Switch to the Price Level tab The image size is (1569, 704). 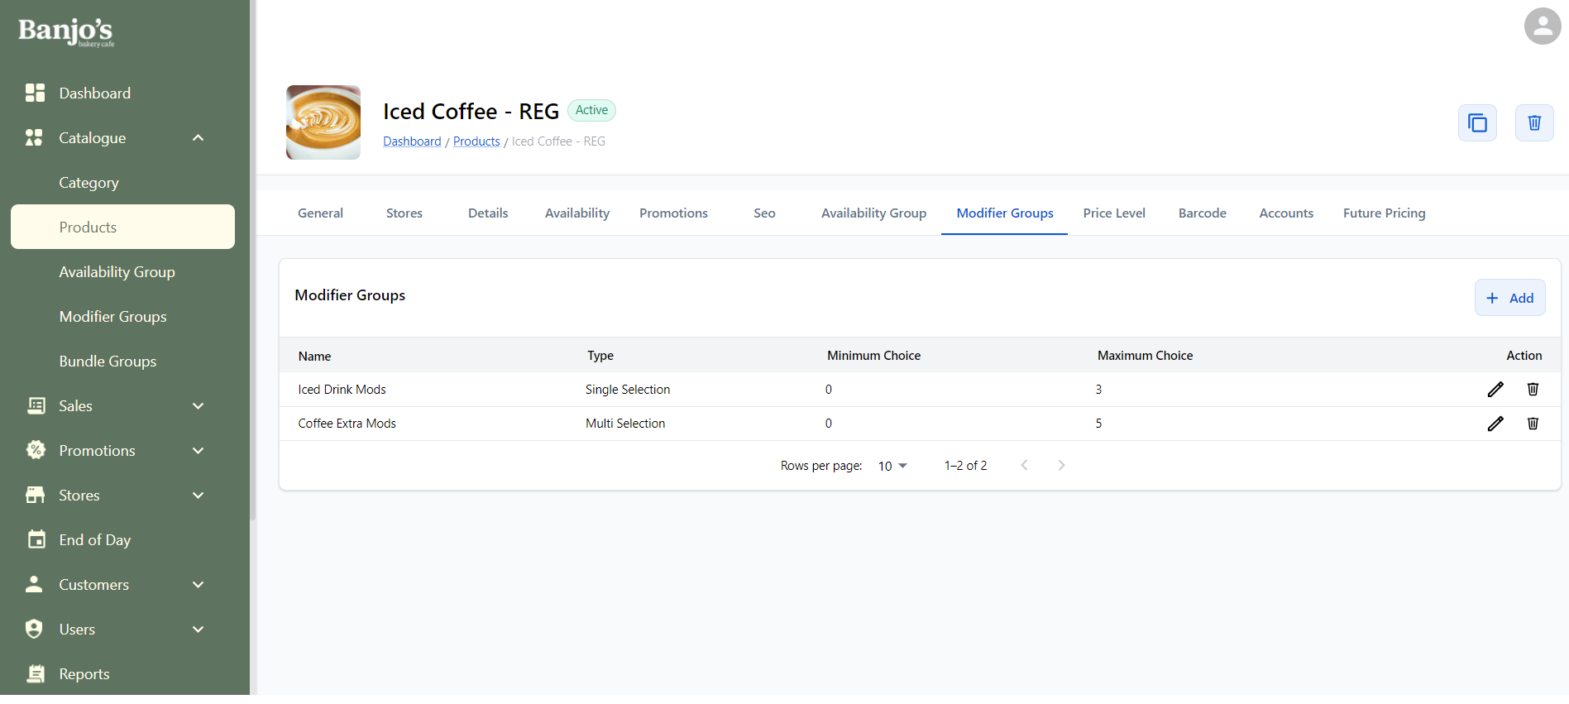(x=1113, y=213)
